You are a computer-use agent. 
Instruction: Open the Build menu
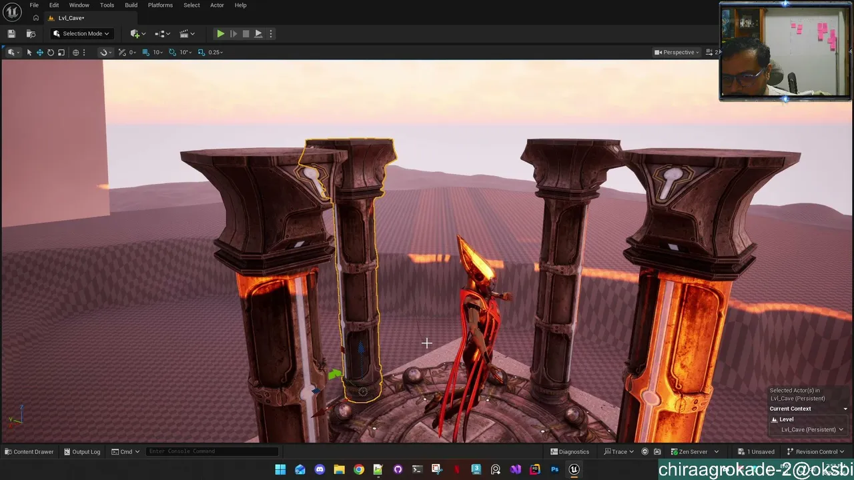tap(131, 5)
